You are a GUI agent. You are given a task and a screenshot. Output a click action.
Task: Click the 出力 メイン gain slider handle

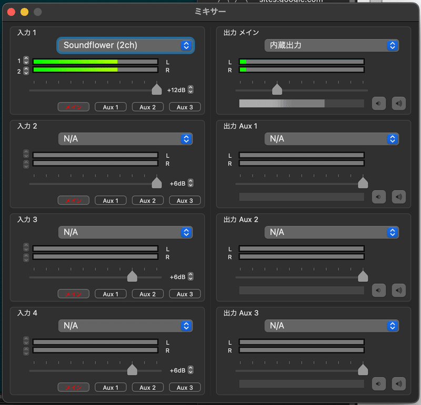click(277, 89)
